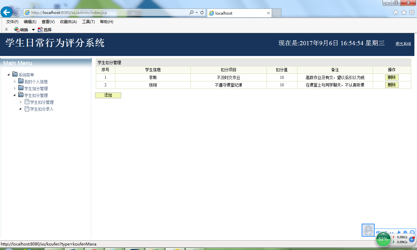The width and height of the screenshot is (417, 250).
Task: Click the 序号 column header
Action: pos(105,70)
